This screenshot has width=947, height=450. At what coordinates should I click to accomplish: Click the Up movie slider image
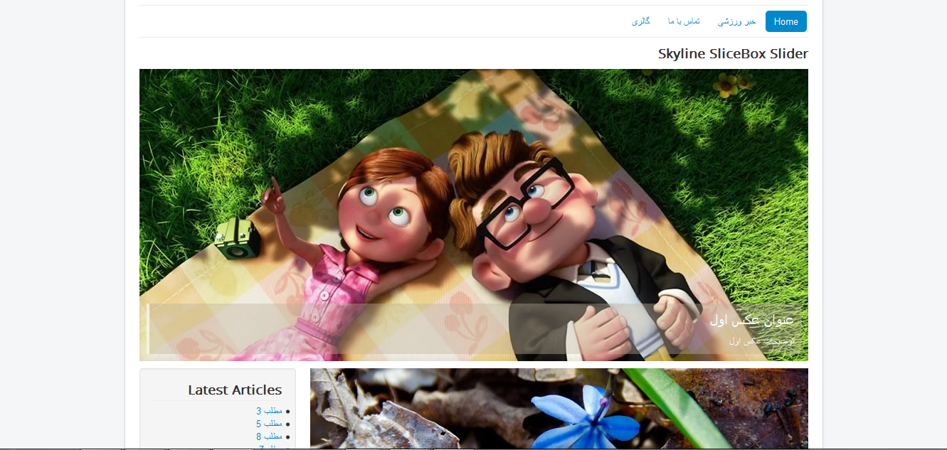(x=474, y=215)
